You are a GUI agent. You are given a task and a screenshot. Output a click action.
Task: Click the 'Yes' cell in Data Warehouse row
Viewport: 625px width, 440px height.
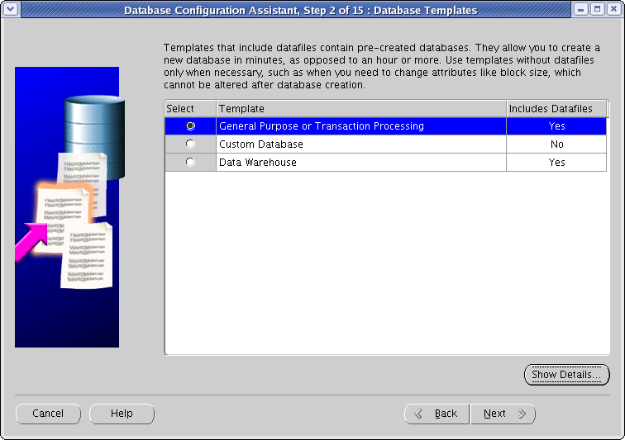(x=556, y=163)
